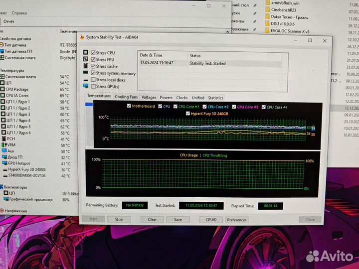This screenshot has height=269, width=359.
Task: Toggle CPU Core #1 graph checkbox
Action: (x=176, y=107)
